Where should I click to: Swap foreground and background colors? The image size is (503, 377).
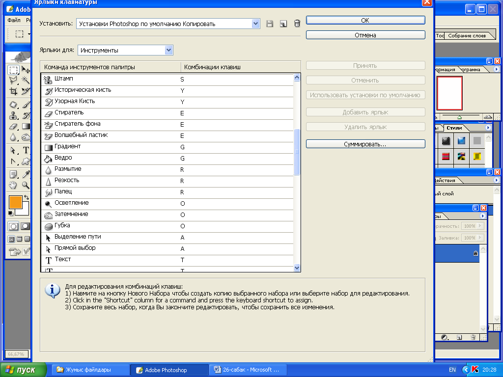(x=27, y=197)
